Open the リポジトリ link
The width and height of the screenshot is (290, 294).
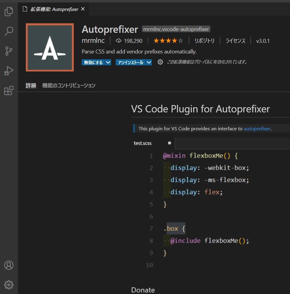pos(204,41)
